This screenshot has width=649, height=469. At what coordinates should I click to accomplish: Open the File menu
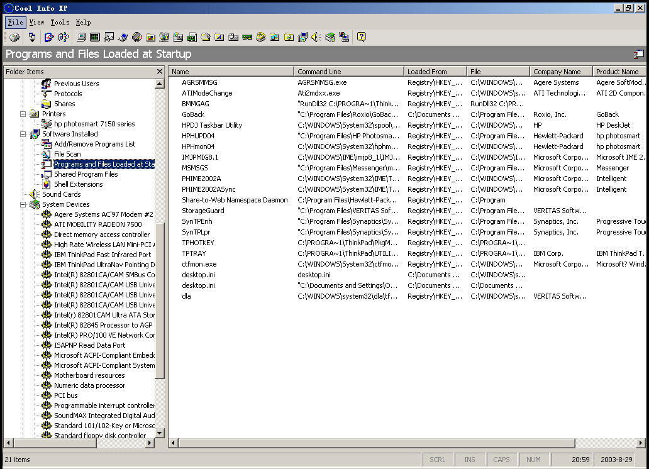click(x=15, y=23)
